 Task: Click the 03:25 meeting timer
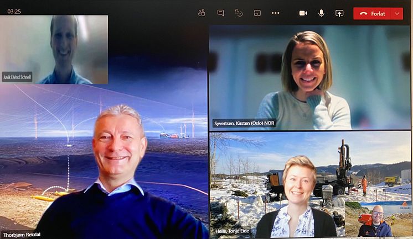pyautogui.click(x=14, y=11)
